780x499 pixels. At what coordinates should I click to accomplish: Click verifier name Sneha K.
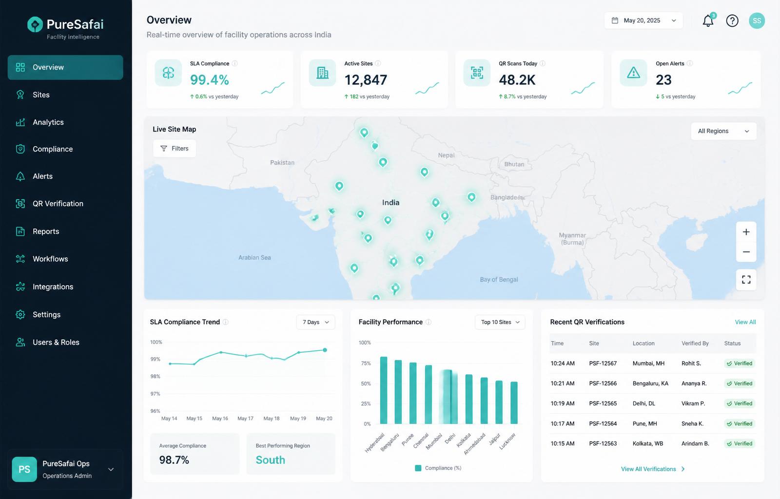pos(692,424)
